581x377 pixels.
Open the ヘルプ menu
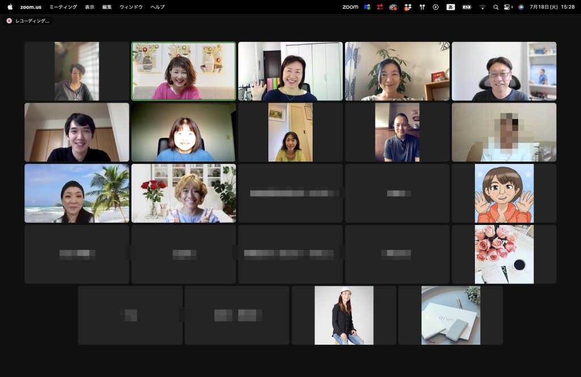coord(158,7)
